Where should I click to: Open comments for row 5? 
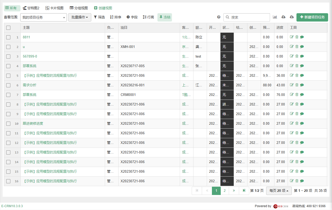point(302,75)
